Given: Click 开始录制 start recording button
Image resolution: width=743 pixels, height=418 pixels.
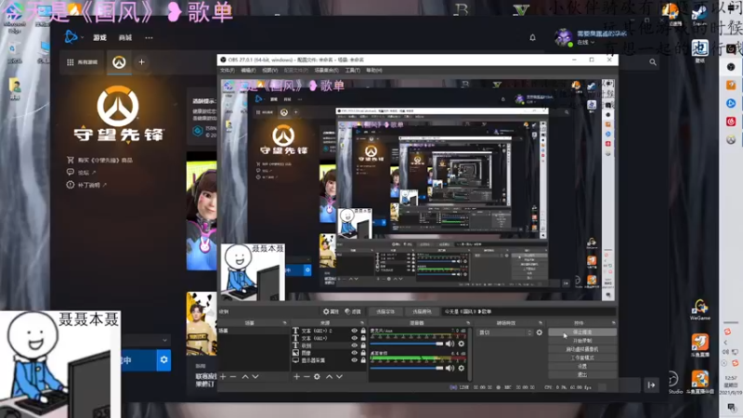Looking at the screenshot, I should (582, 341).
